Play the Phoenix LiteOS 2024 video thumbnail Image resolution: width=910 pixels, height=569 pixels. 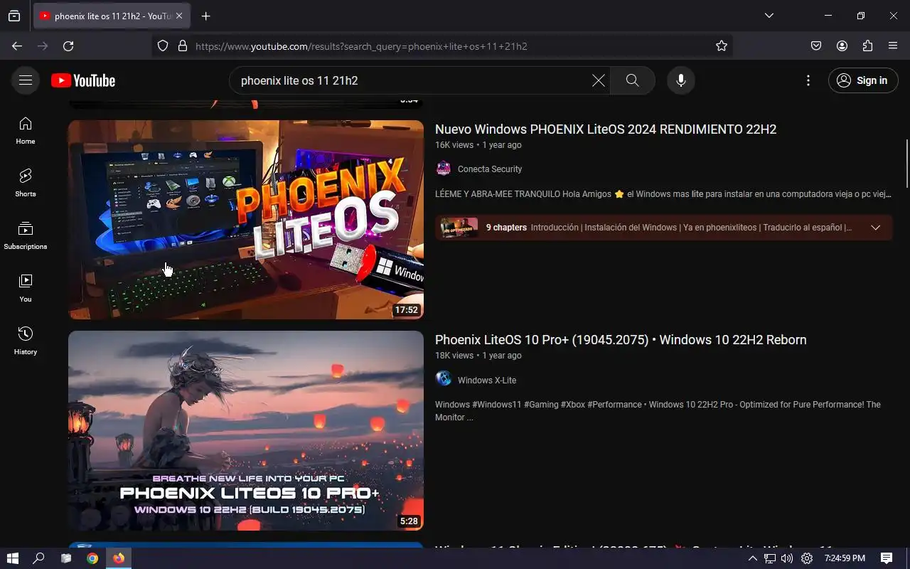point(246,220)
